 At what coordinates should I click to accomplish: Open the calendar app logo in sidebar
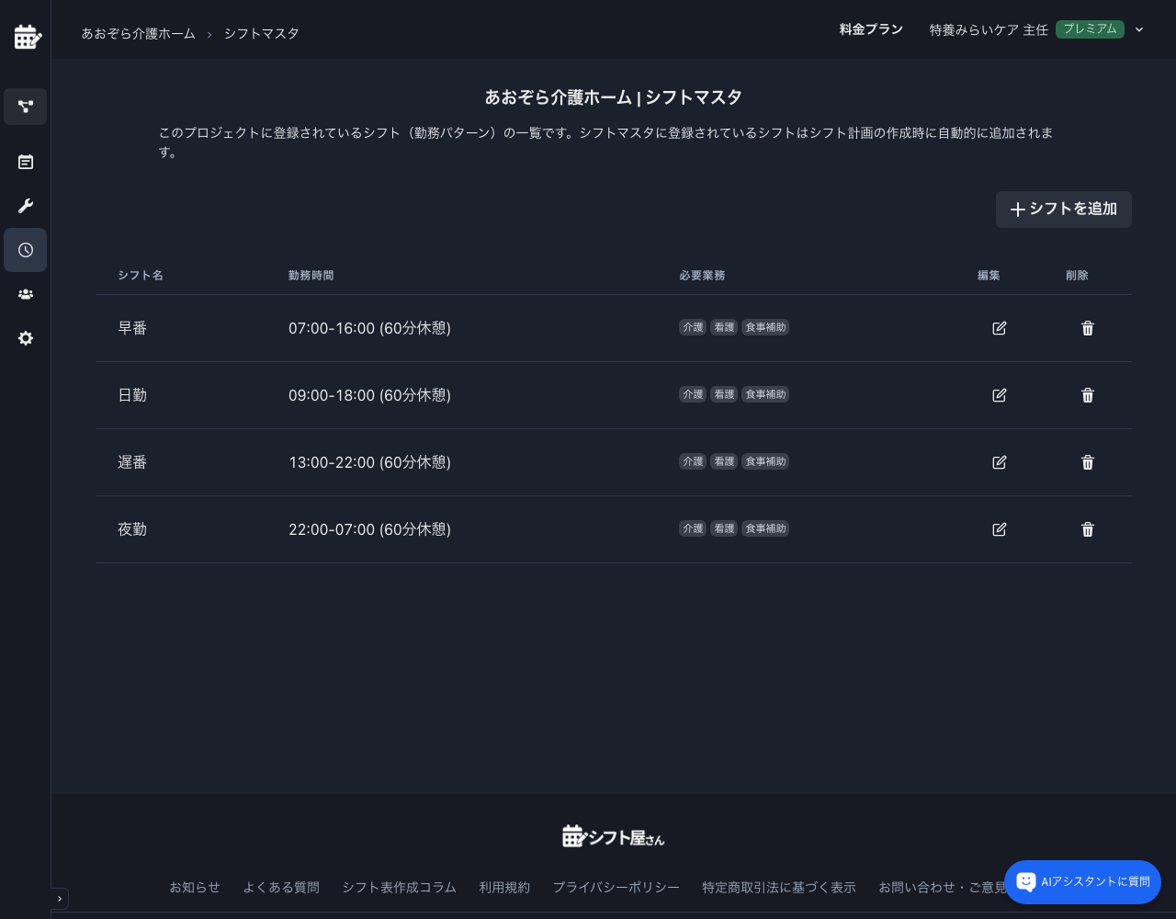point(28,37)
